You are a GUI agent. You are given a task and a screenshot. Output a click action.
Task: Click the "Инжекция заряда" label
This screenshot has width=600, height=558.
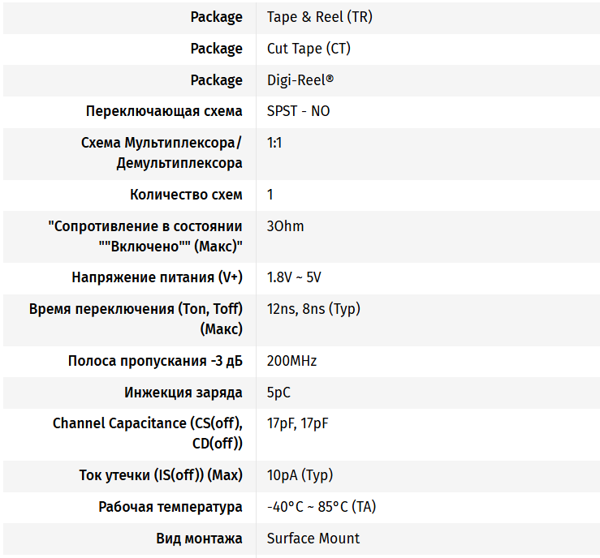pos(183,393)
